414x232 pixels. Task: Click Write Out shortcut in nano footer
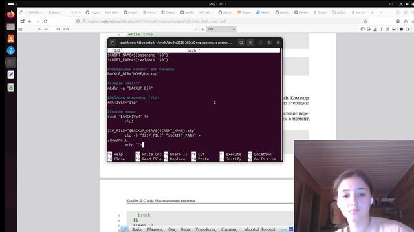point(148,155)
